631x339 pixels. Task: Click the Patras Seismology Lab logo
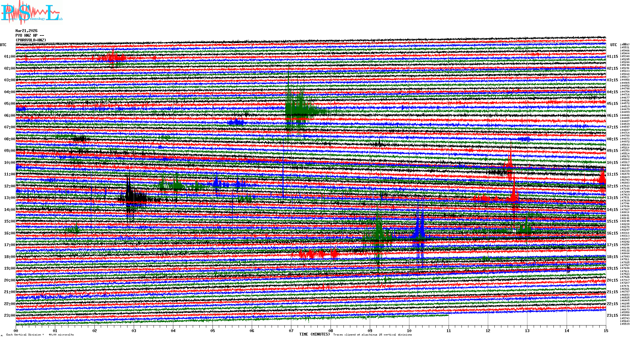click(x=31, y=13)
